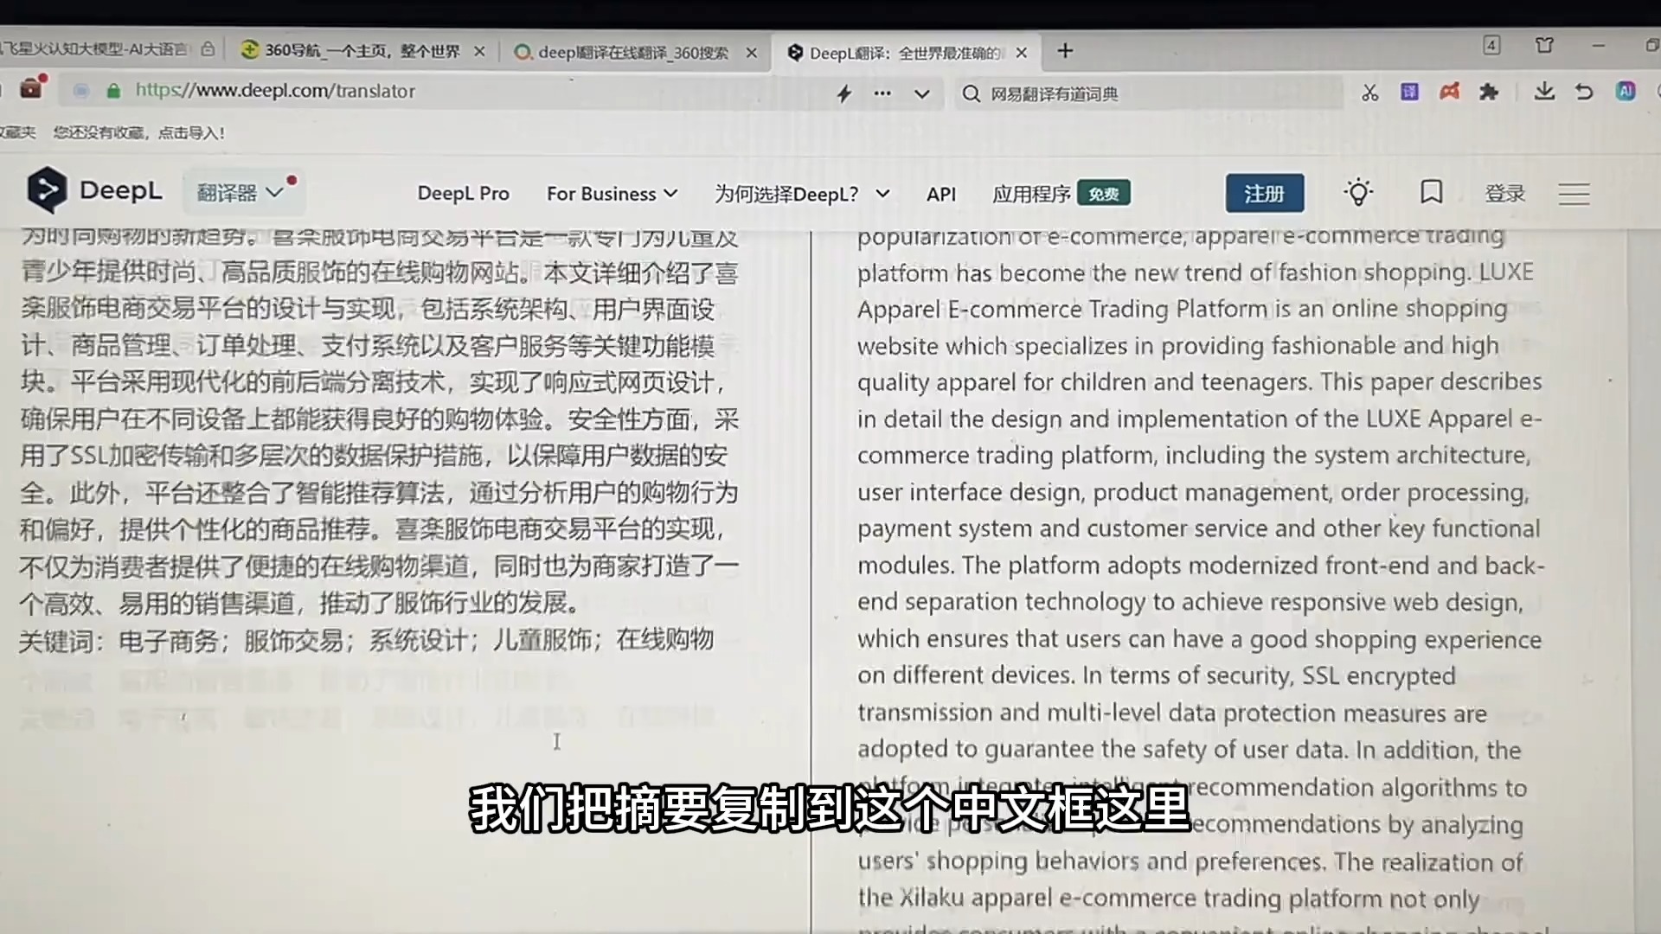Close the 360搜索 tab
Screen dimensions: 1661x934
[x=751, y=53]
